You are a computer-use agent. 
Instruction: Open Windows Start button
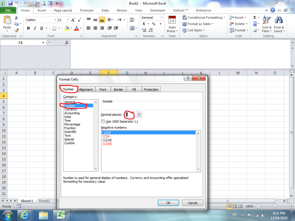[x=8, y=215]
